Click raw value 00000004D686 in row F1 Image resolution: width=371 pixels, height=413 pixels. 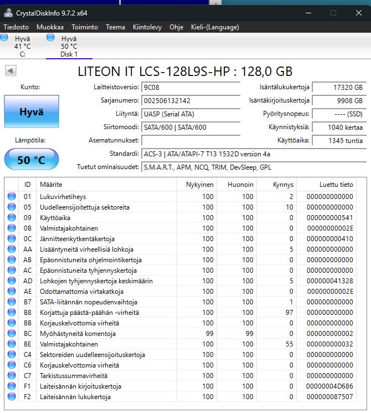coord(329,386)
